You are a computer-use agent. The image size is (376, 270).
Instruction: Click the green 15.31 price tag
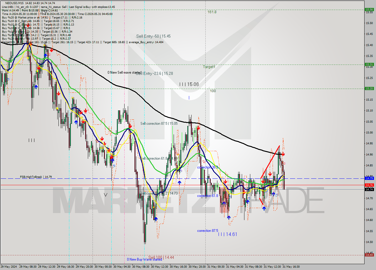click(369, 64)
